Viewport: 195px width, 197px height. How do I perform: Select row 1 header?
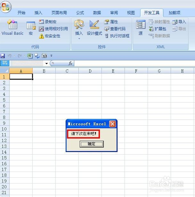click(4, 76)
